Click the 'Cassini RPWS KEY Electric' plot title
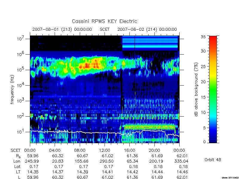This screenshot has height=179, width=239. pos(104,21)
